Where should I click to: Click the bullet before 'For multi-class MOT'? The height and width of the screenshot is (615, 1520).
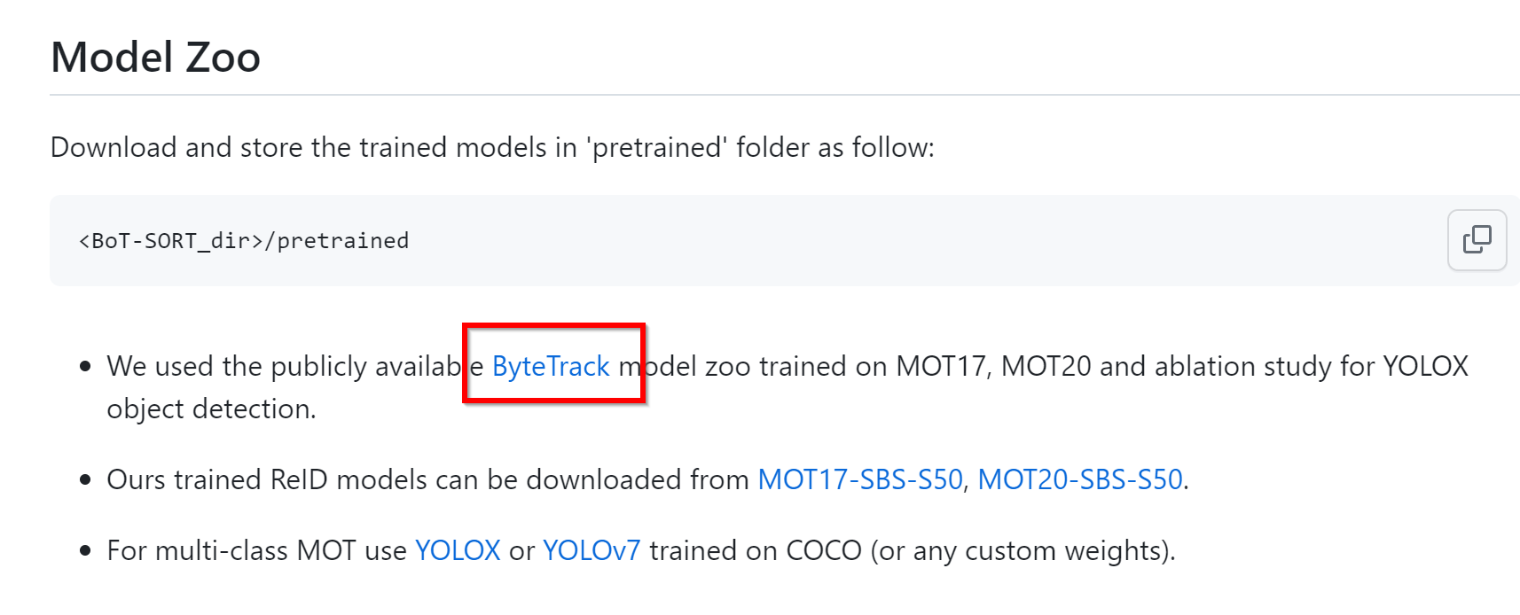tap(85, 550)
